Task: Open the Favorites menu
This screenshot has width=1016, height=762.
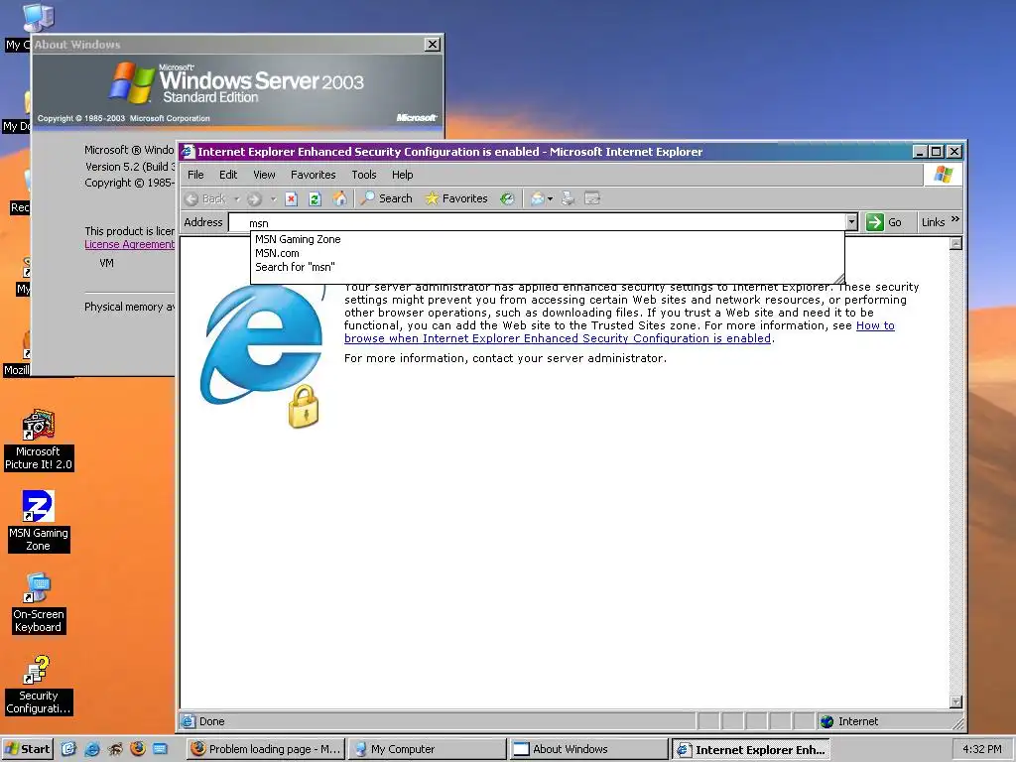Action: tap(313, 175)
